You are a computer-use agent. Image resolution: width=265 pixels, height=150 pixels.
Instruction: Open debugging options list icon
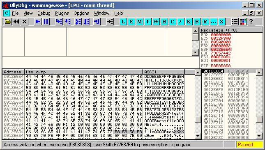[235, 22]
